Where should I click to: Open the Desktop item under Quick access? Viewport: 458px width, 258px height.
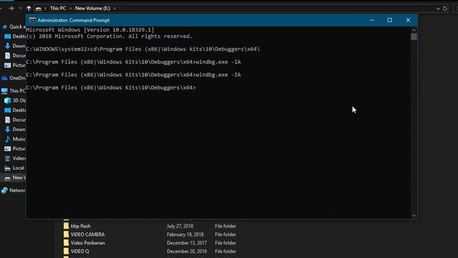tap(14, 37)
